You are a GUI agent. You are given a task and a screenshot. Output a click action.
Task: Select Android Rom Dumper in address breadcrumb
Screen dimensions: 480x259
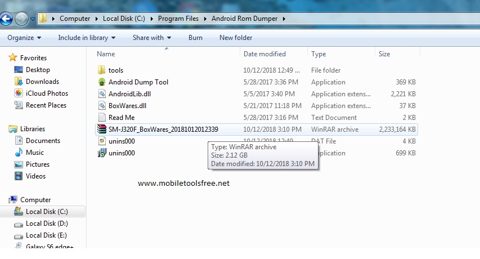244,19
